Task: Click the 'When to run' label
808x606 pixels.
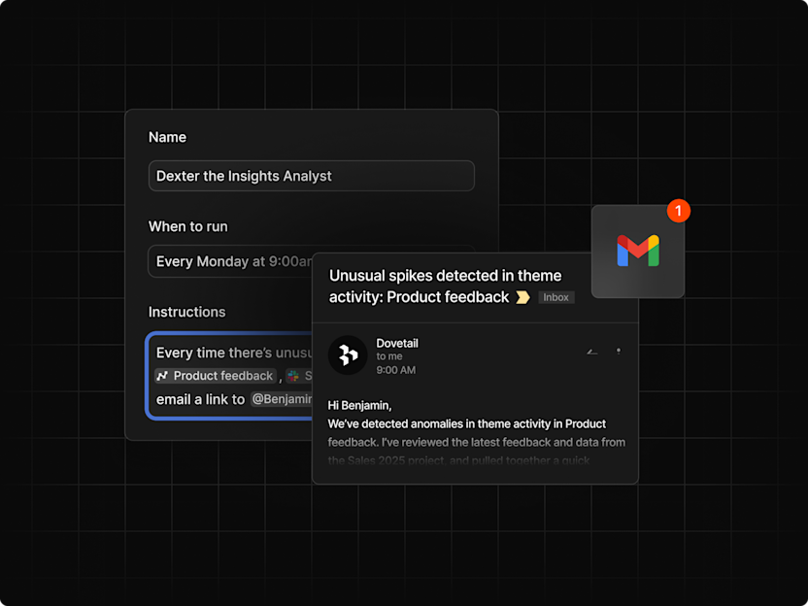Action: click(188, 226)
